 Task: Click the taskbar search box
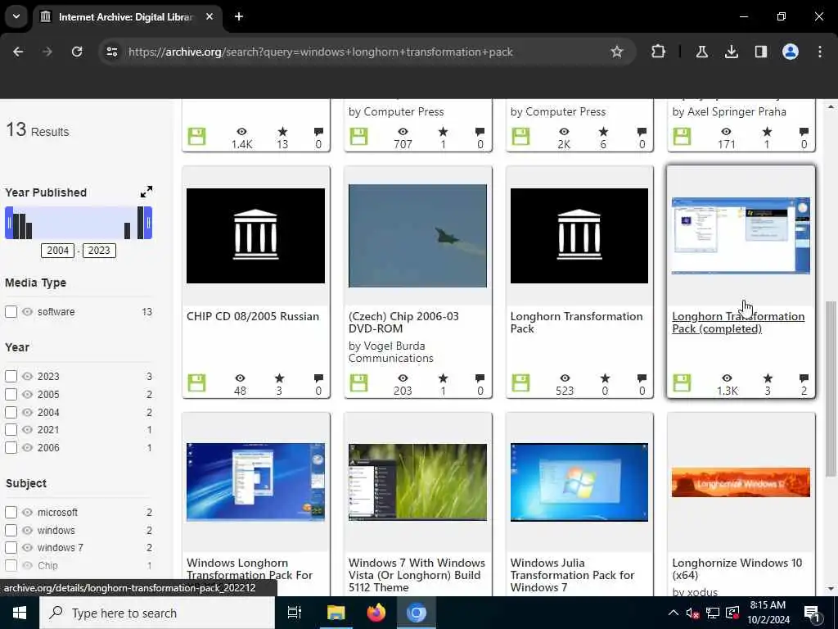157,613
